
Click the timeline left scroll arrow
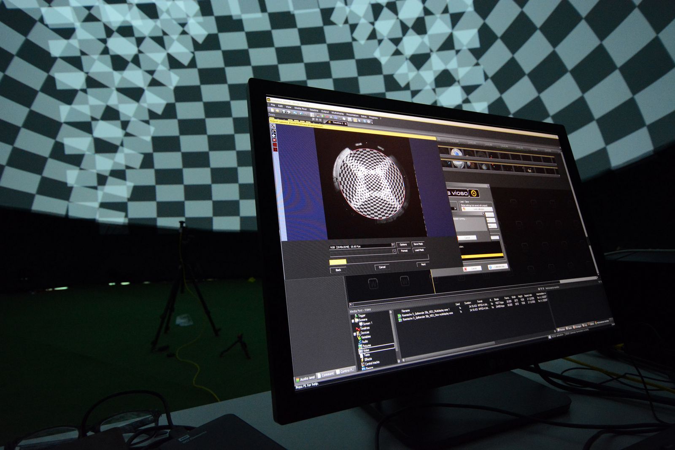(351, 304)
